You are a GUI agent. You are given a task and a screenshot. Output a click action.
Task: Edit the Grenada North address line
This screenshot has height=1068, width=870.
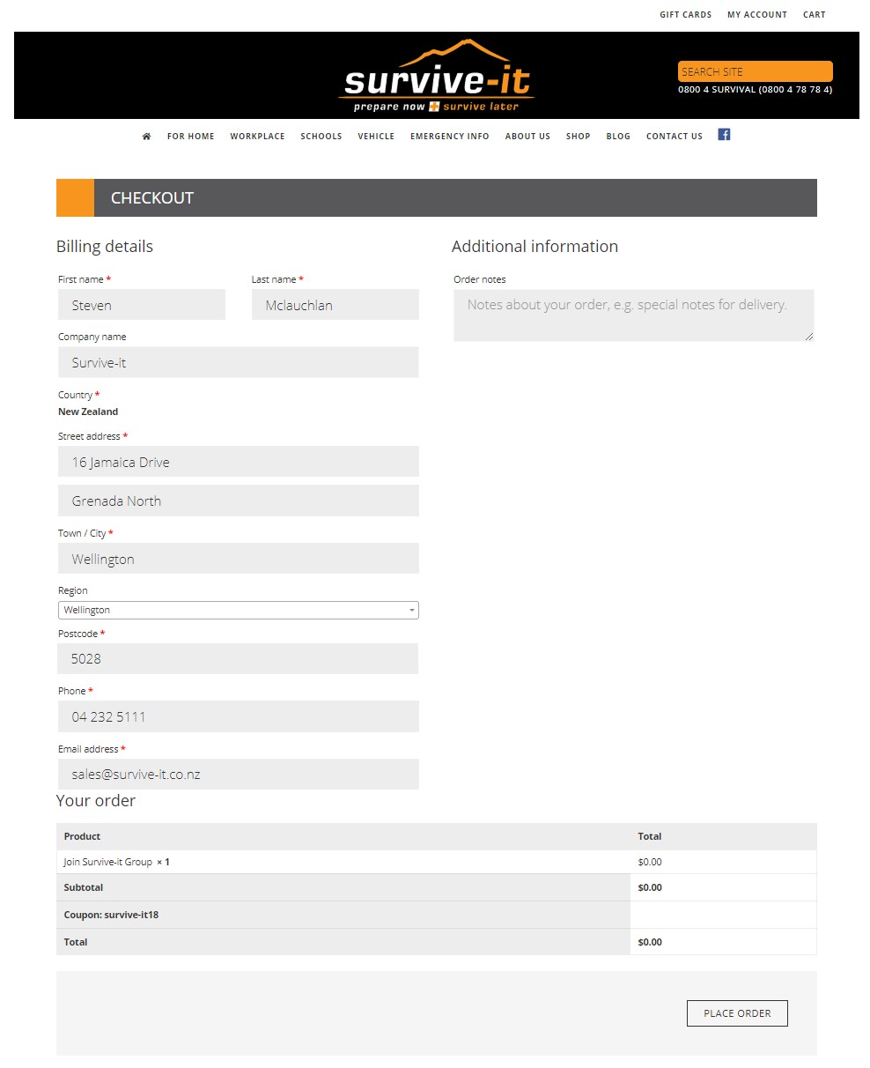coord(239,501)
